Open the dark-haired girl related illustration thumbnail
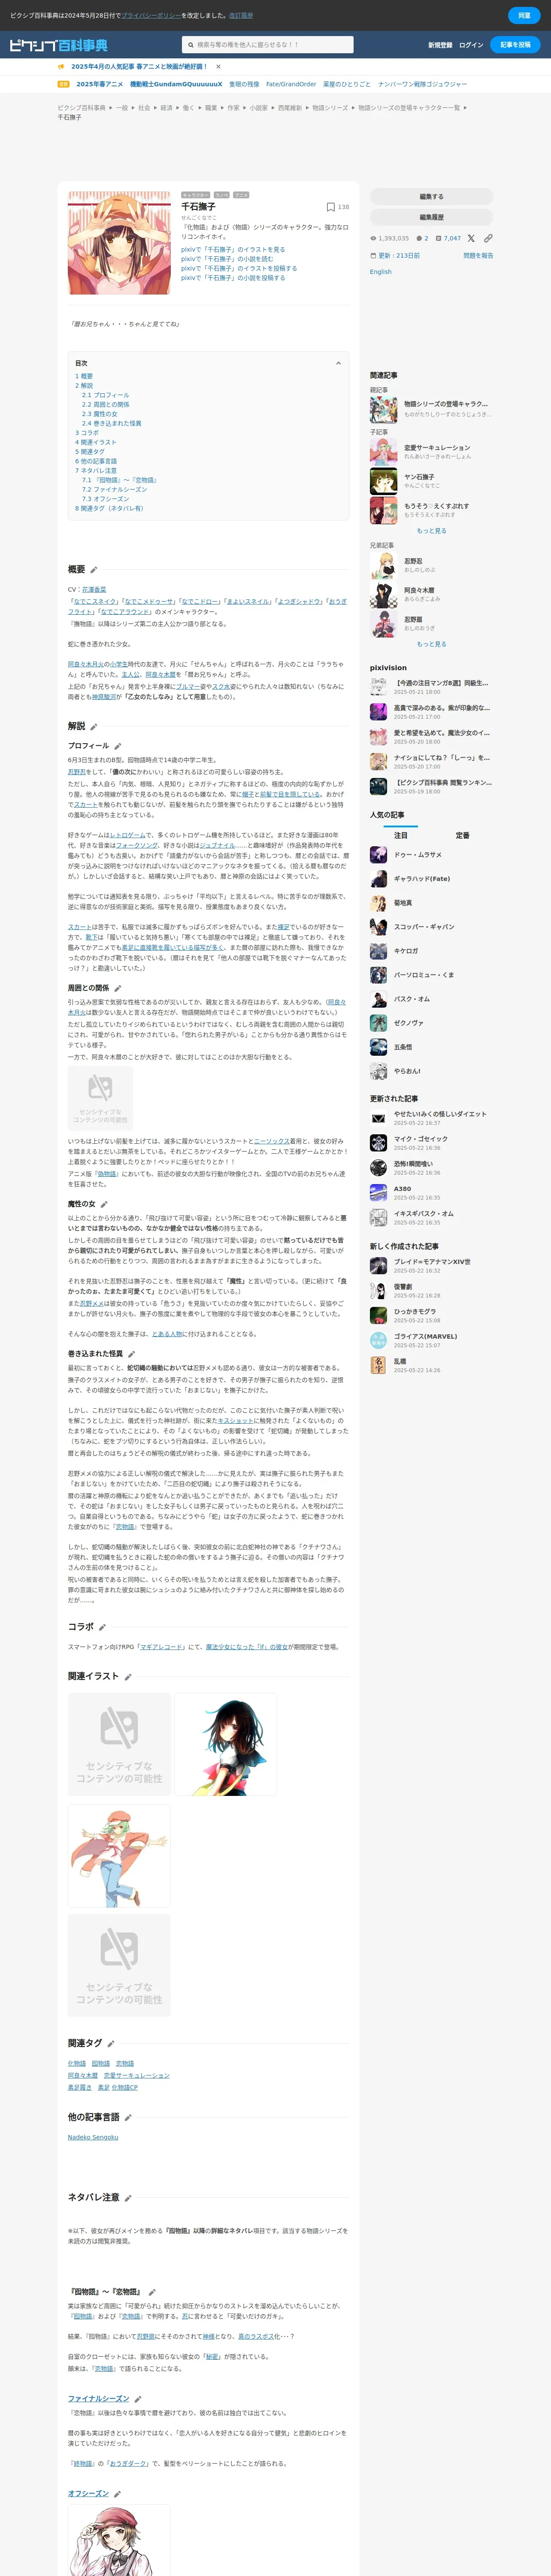 226,1745
